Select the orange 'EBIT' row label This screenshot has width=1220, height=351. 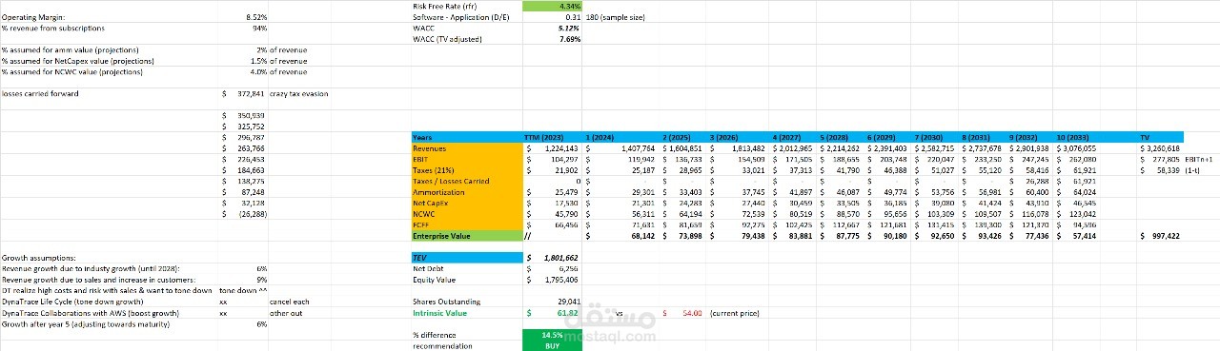click(467, 159)
